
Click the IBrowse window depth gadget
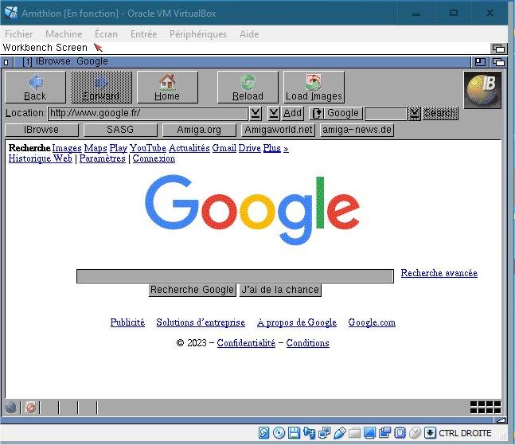tap(498, 62)
